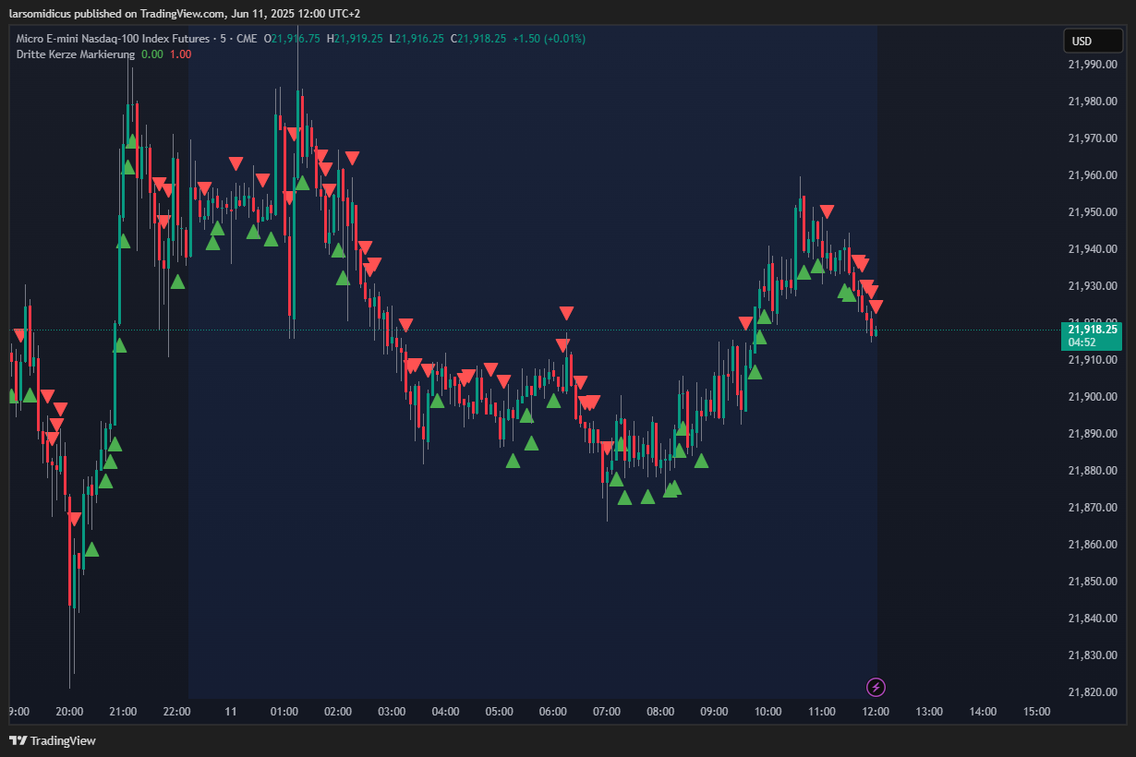The image size is (1136, 757).
Task: Click the 21,990.00 price axis label
Action: [1093, 65]
